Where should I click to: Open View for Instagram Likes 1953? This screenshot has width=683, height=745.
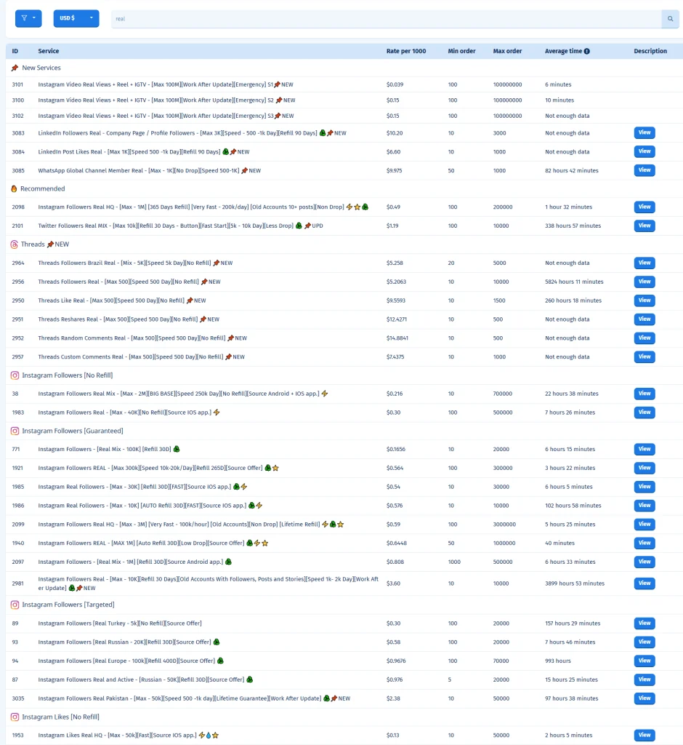[x=644, y=735]
